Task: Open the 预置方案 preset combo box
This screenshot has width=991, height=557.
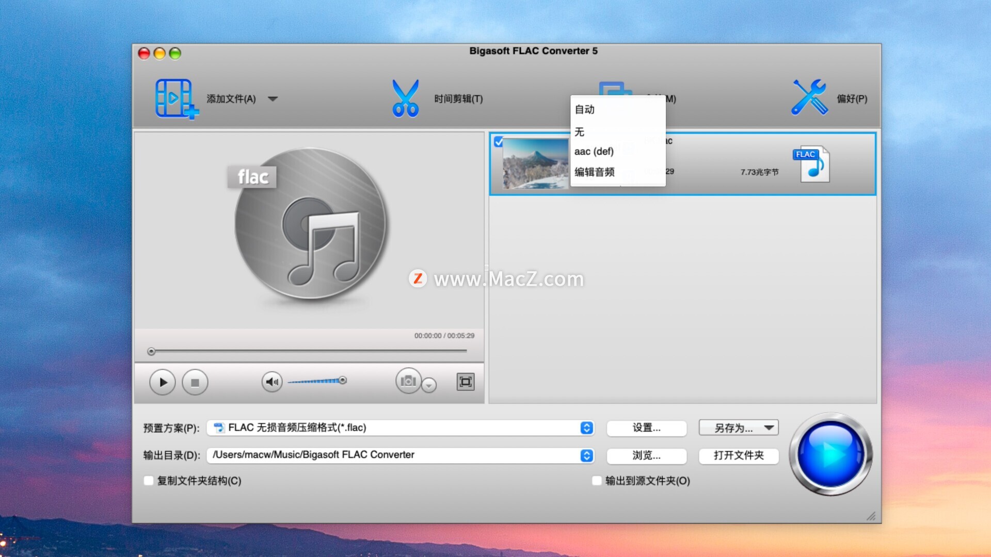Action: point(401,428)
